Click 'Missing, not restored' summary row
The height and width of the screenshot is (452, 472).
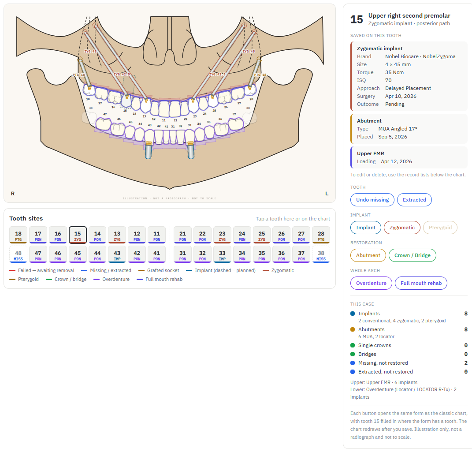point(409,363)
